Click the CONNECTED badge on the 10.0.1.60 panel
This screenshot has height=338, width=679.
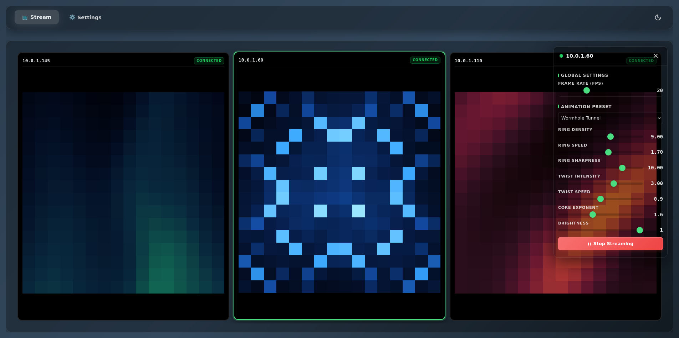coord(425,60)
